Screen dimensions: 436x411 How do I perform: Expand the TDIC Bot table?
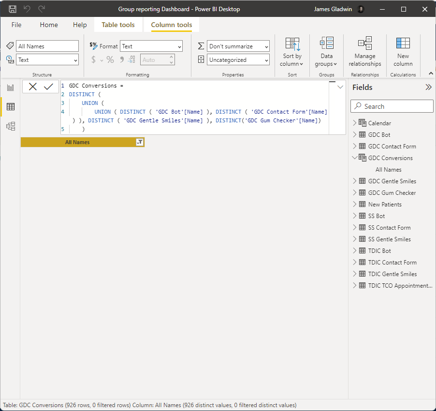354,251
